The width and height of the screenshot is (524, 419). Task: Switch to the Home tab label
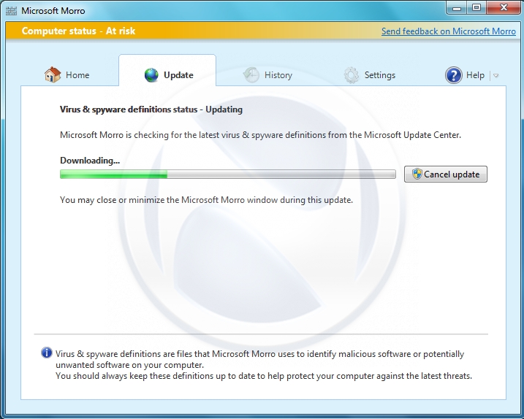click(77, 75)
